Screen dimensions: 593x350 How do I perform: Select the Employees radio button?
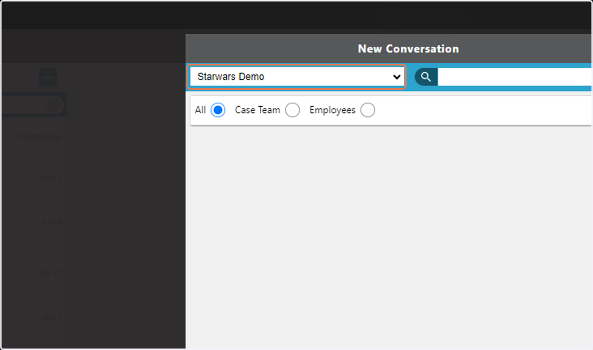pyautogui.click(x=368, y=110)
